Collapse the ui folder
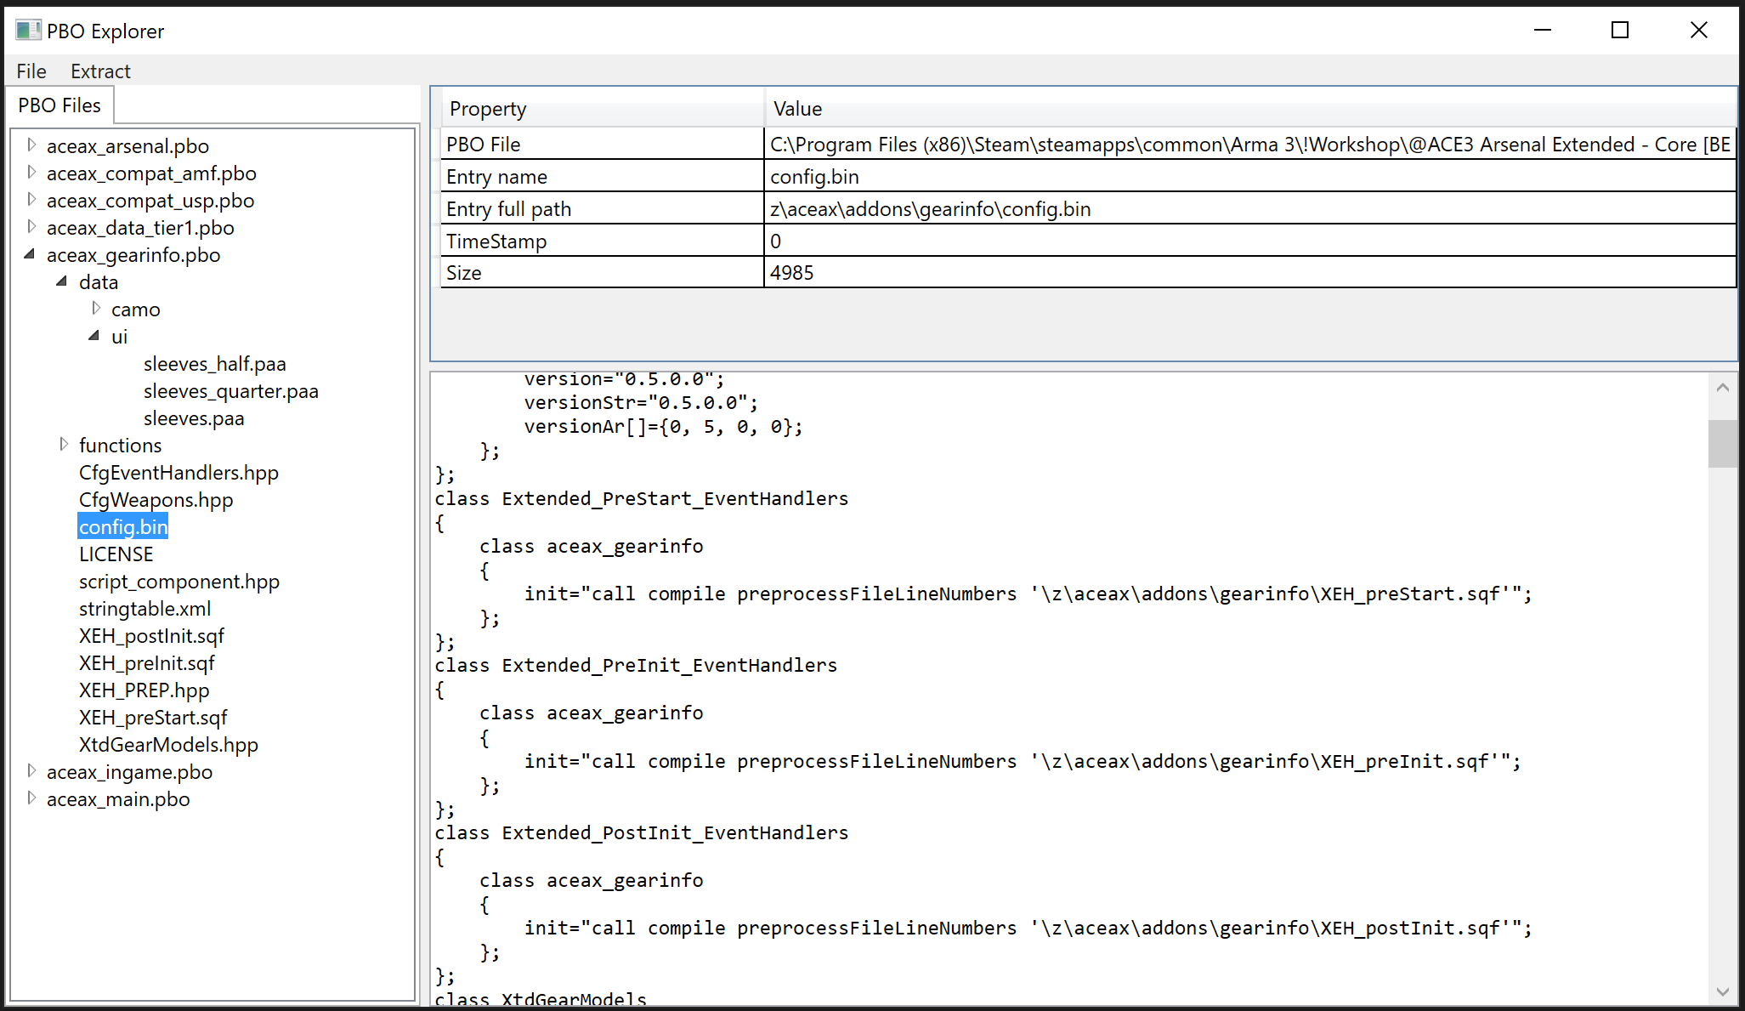Screen dimensions: 1745x1011 (94, 336)
